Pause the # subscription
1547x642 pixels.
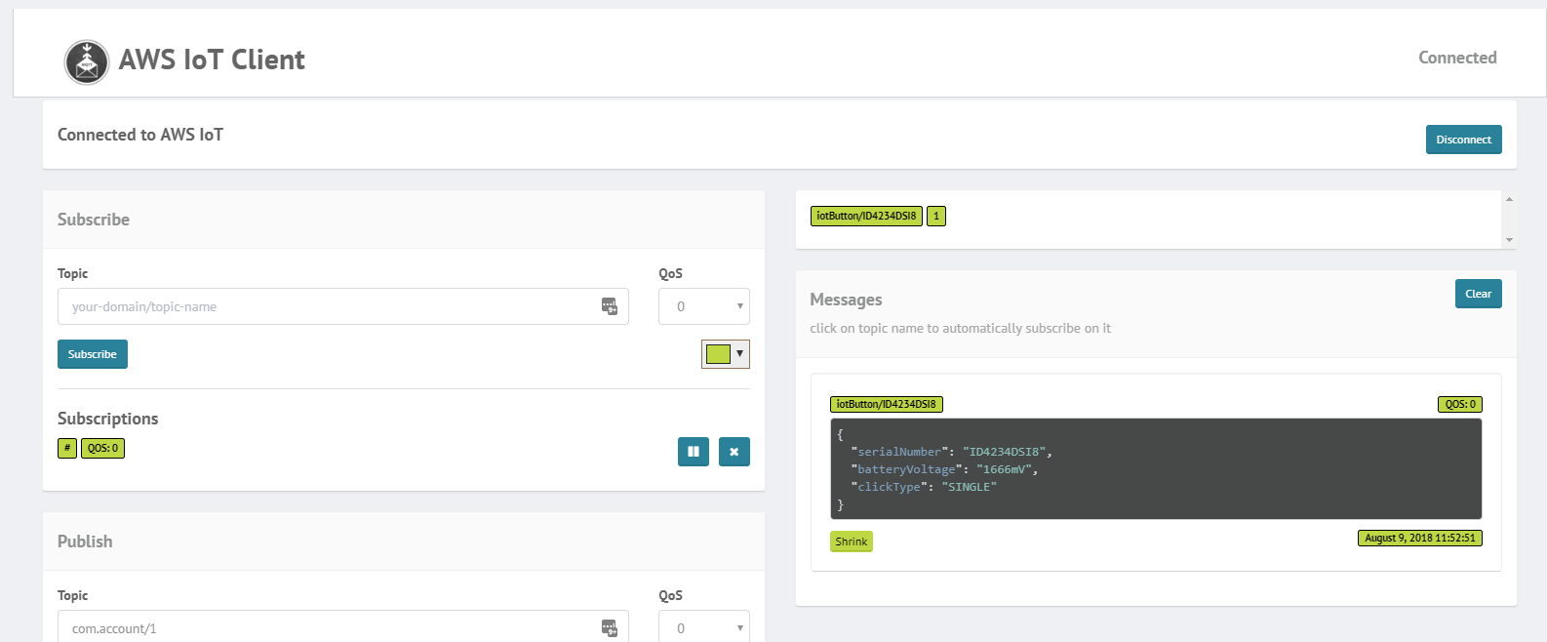[x=694, y=452]
